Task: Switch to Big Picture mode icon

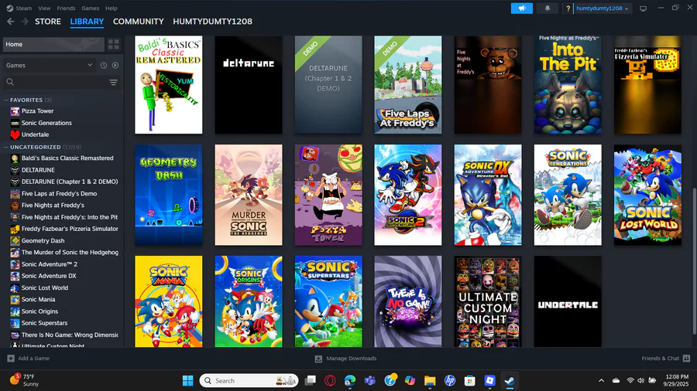Action: 643,8
